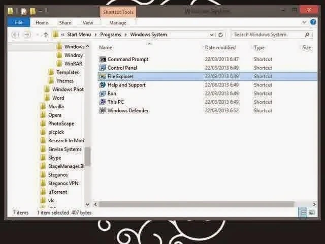Click the folder icon in the address bar
325x244 pixels.
[x=55, y=35]
